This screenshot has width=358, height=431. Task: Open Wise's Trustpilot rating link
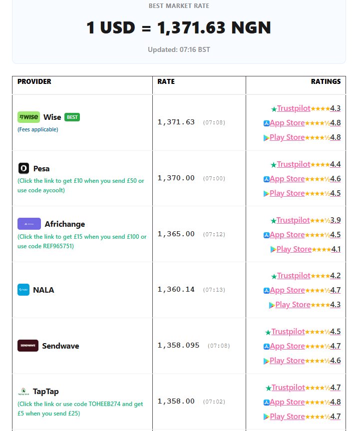pos(294,108)
